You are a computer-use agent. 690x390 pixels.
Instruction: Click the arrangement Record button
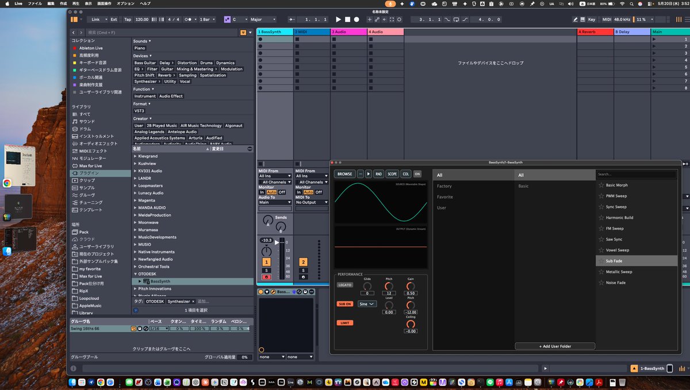356,19
